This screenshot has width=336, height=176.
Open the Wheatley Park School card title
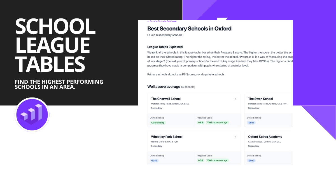167,137
